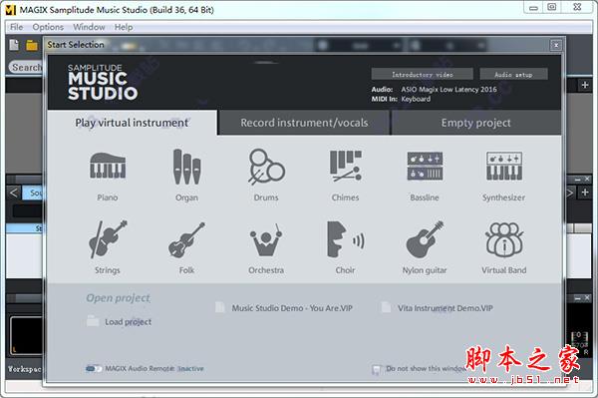Click the Introductory video button
598x398 pixels.
pos(423,75)
